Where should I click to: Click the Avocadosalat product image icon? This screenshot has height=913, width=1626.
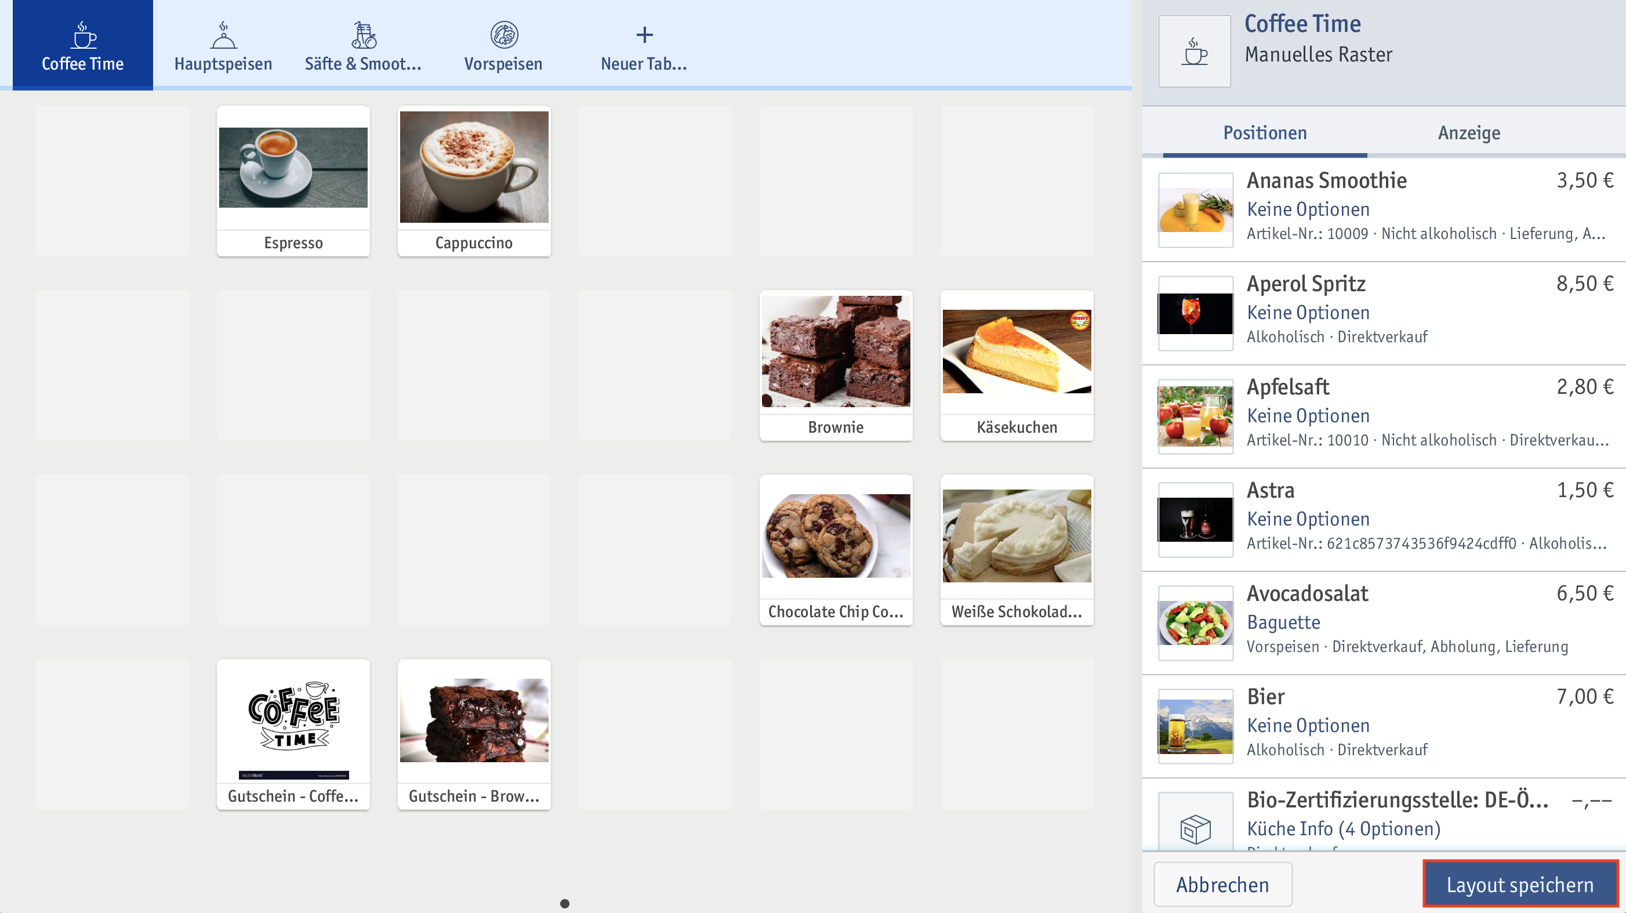point(1195,618)
